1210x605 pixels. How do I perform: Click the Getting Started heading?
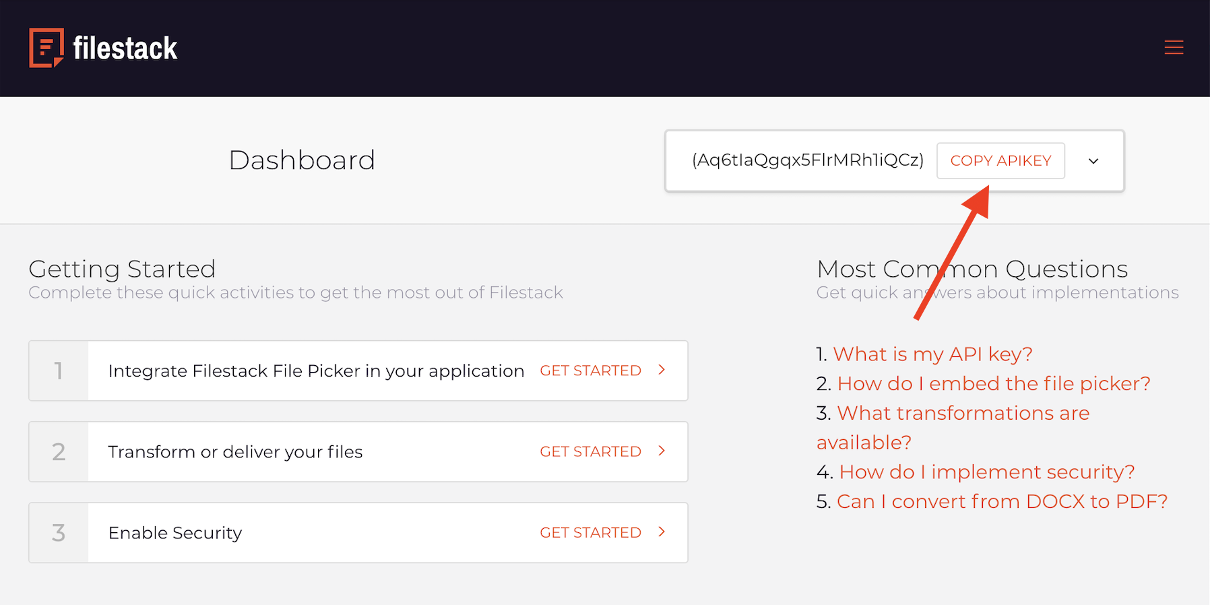[x=122, y=269]
